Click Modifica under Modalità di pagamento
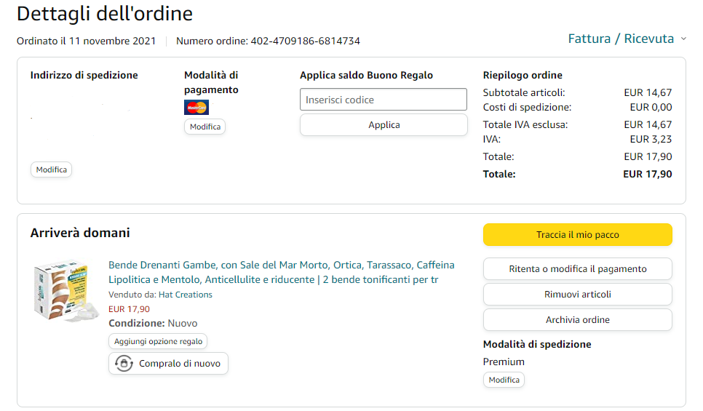703x411 pixels. (204, 127)
